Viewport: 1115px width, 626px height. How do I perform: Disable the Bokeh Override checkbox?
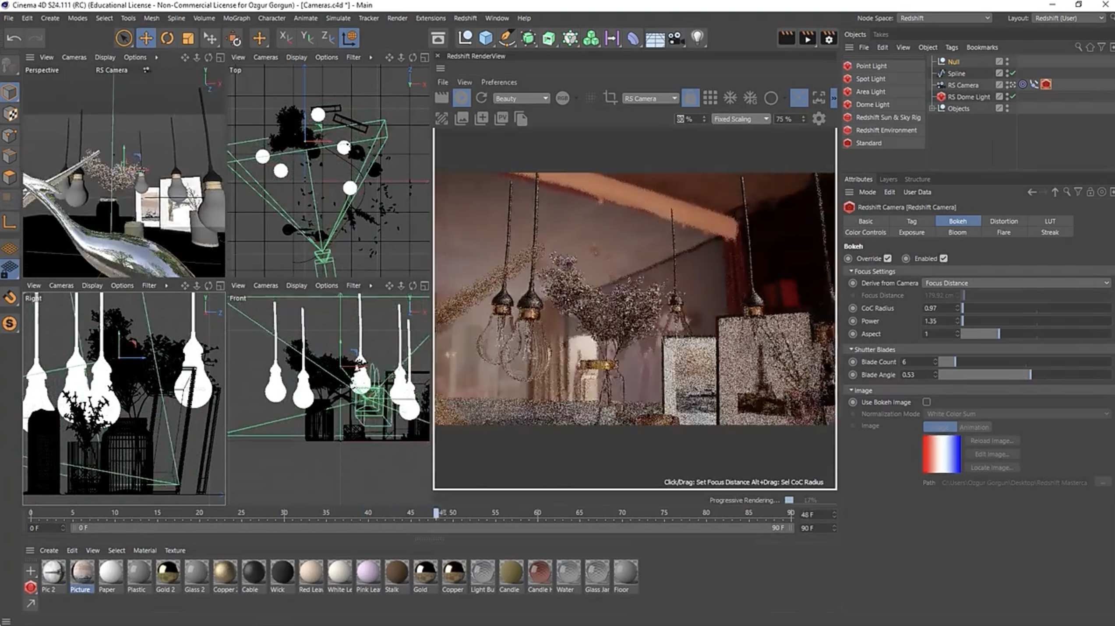point(888,258)
